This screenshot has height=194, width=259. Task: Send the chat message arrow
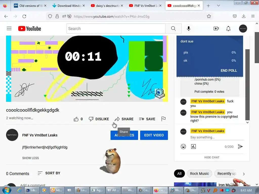(240, 147)
